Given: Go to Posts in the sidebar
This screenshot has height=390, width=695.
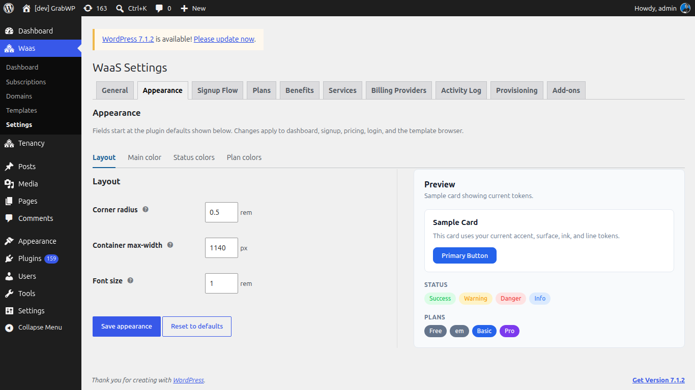Looking at the screenshot, I should 41,167.
